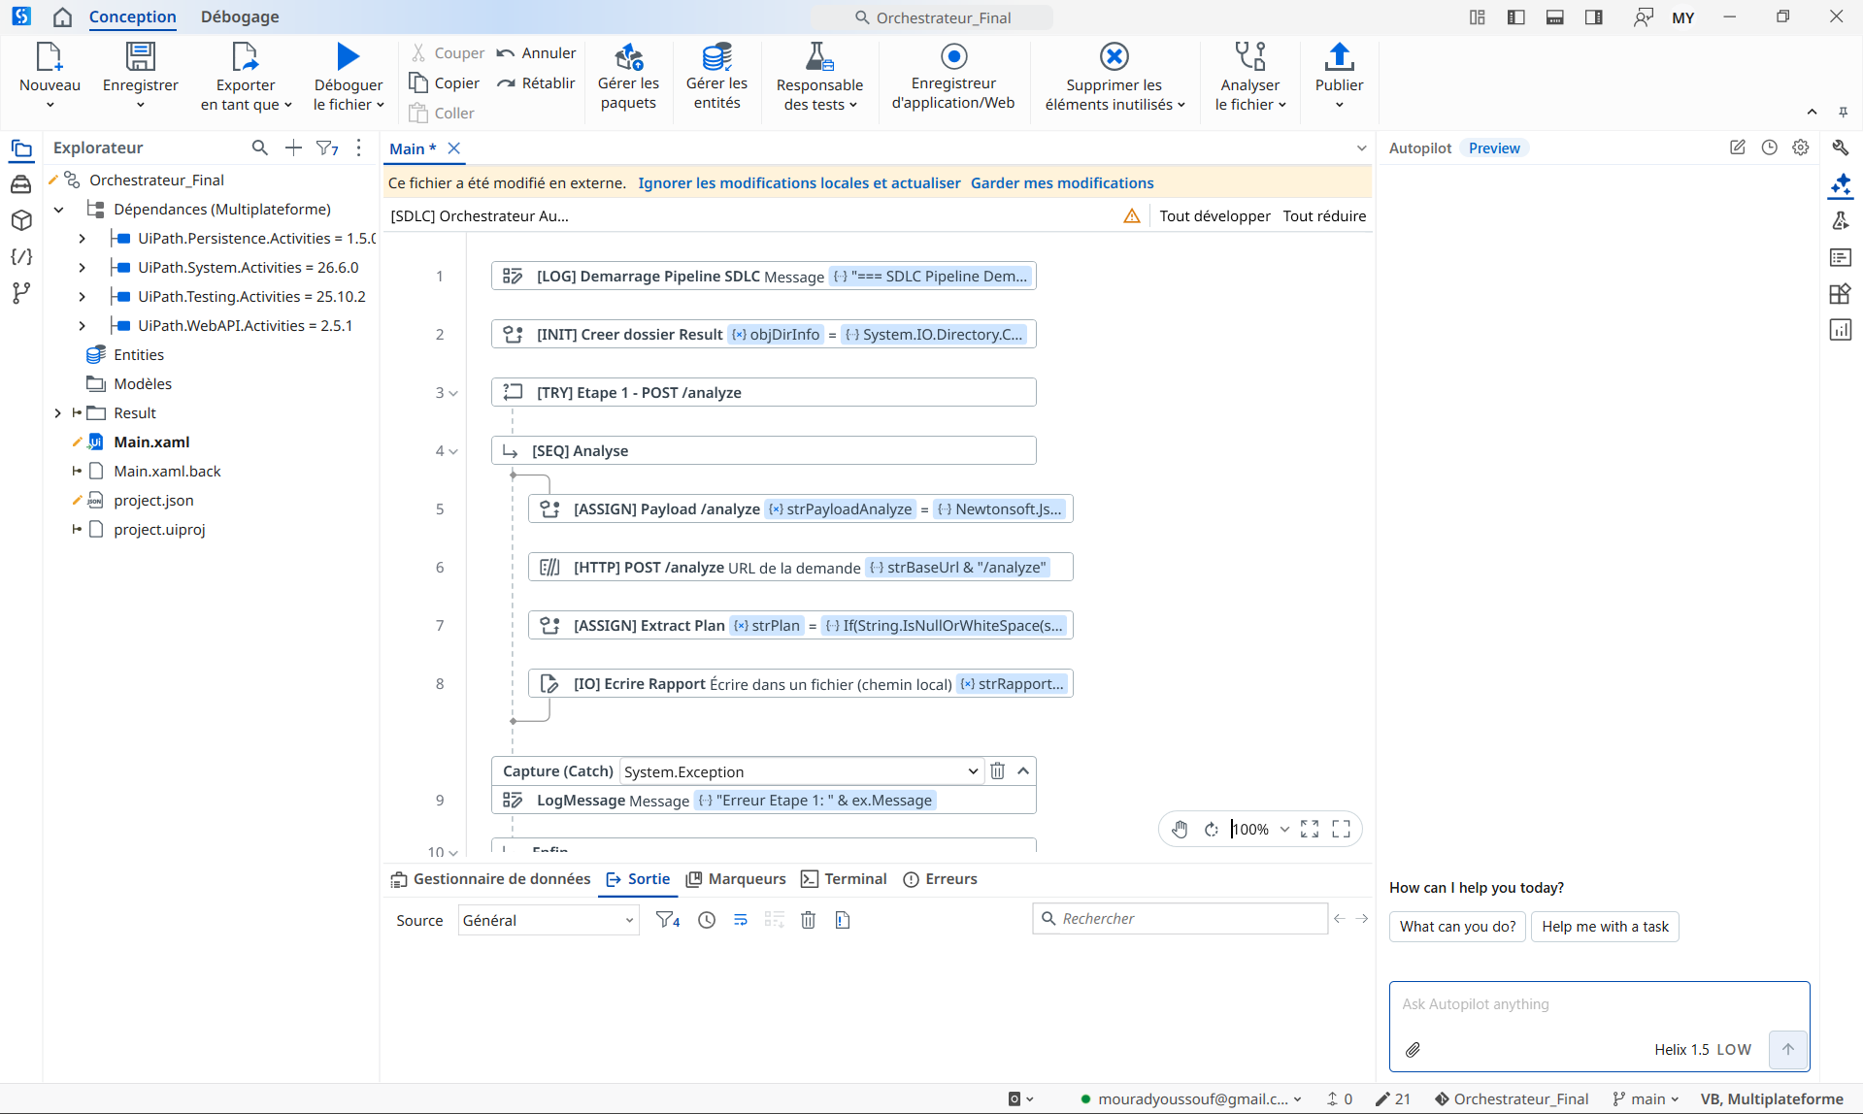The image size is (1863, 1114).
Task: Click the Ask Autopilot anything field
Action: 1599,1004
